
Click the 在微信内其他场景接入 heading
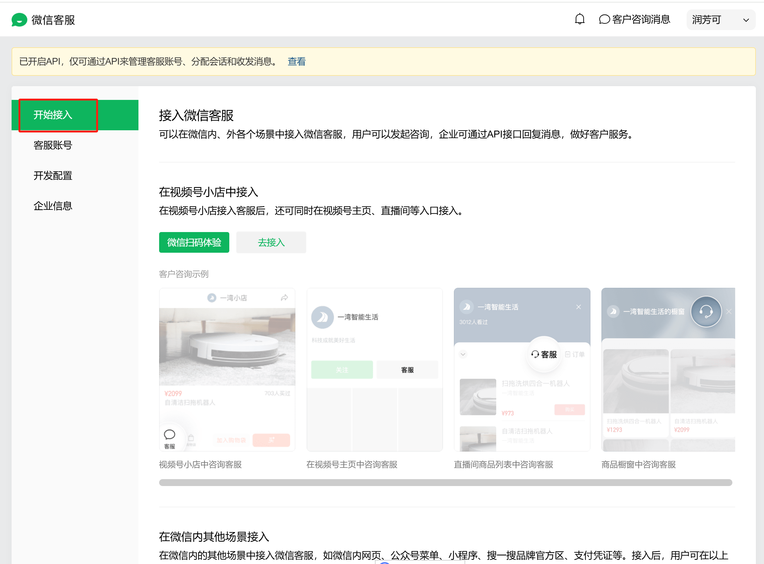(x=214, y=537)
